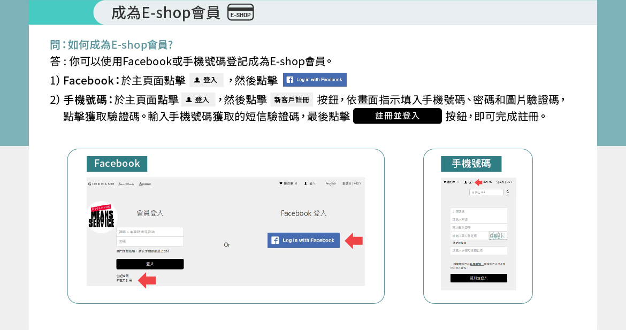Viewport: 626px width, 330px height.
Task: Click the inline 登入 icon in step 2
Action: coord(198,99)
